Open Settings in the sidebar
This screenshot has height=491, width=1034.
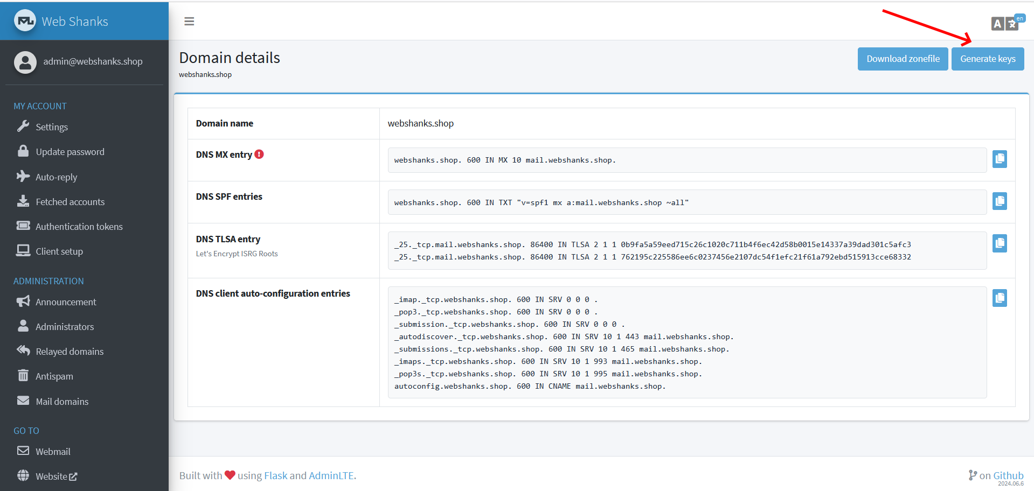52,127
